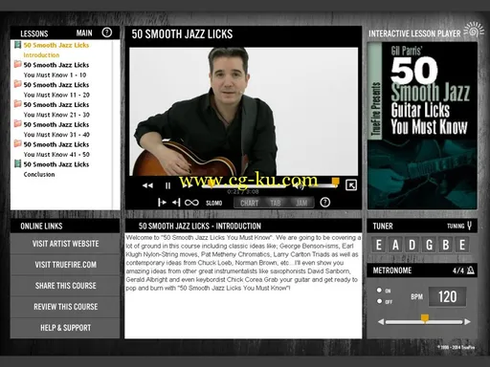Select 50 Smooth Jazz Licks Introduction lesson
This screenshot has height=367, width=490.
[56, 50]
